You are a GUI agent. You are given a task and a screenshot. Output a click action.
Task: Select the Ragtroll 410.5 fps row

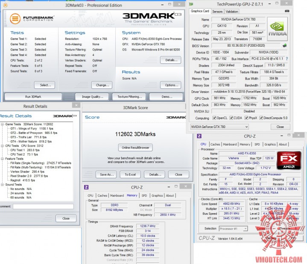click(x=23, y=181)
